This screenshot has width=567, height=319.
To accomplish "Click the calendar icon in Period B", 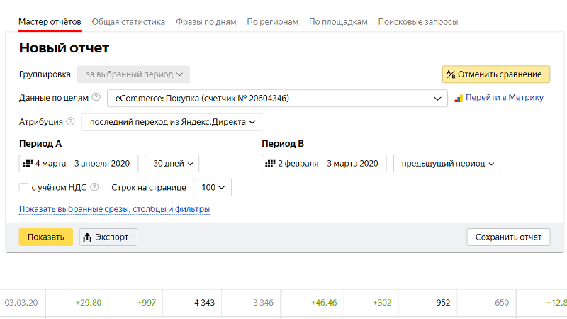I will (271, 164).
